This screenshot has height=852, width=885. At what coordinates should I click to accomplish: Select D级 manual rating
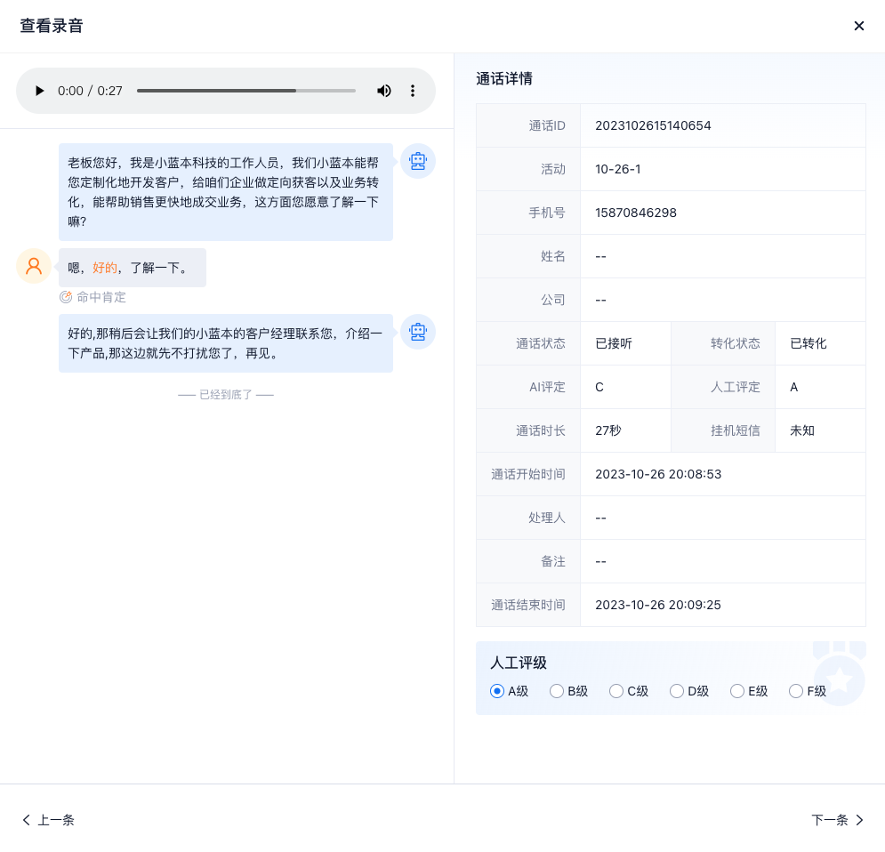[x=677, y=691]
